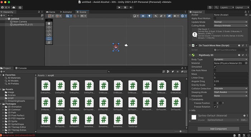Uncheck Freeze Rotation Z checkbox
This screenshot has width=251, height=137.
215,107
